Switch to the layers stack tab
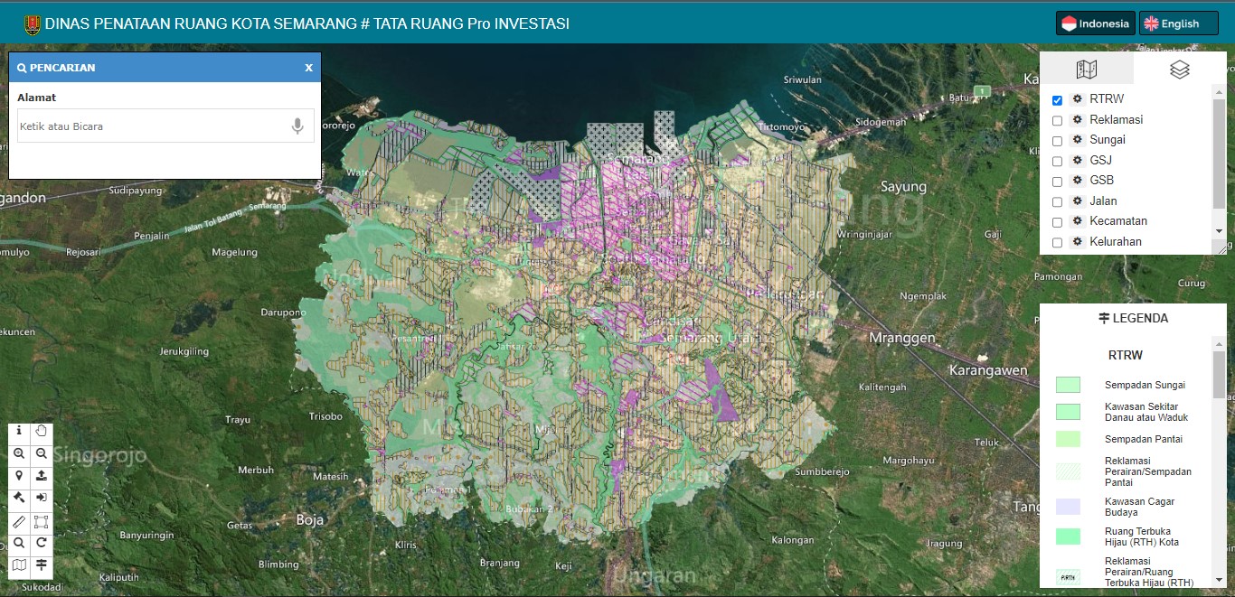 (1179, 70)
